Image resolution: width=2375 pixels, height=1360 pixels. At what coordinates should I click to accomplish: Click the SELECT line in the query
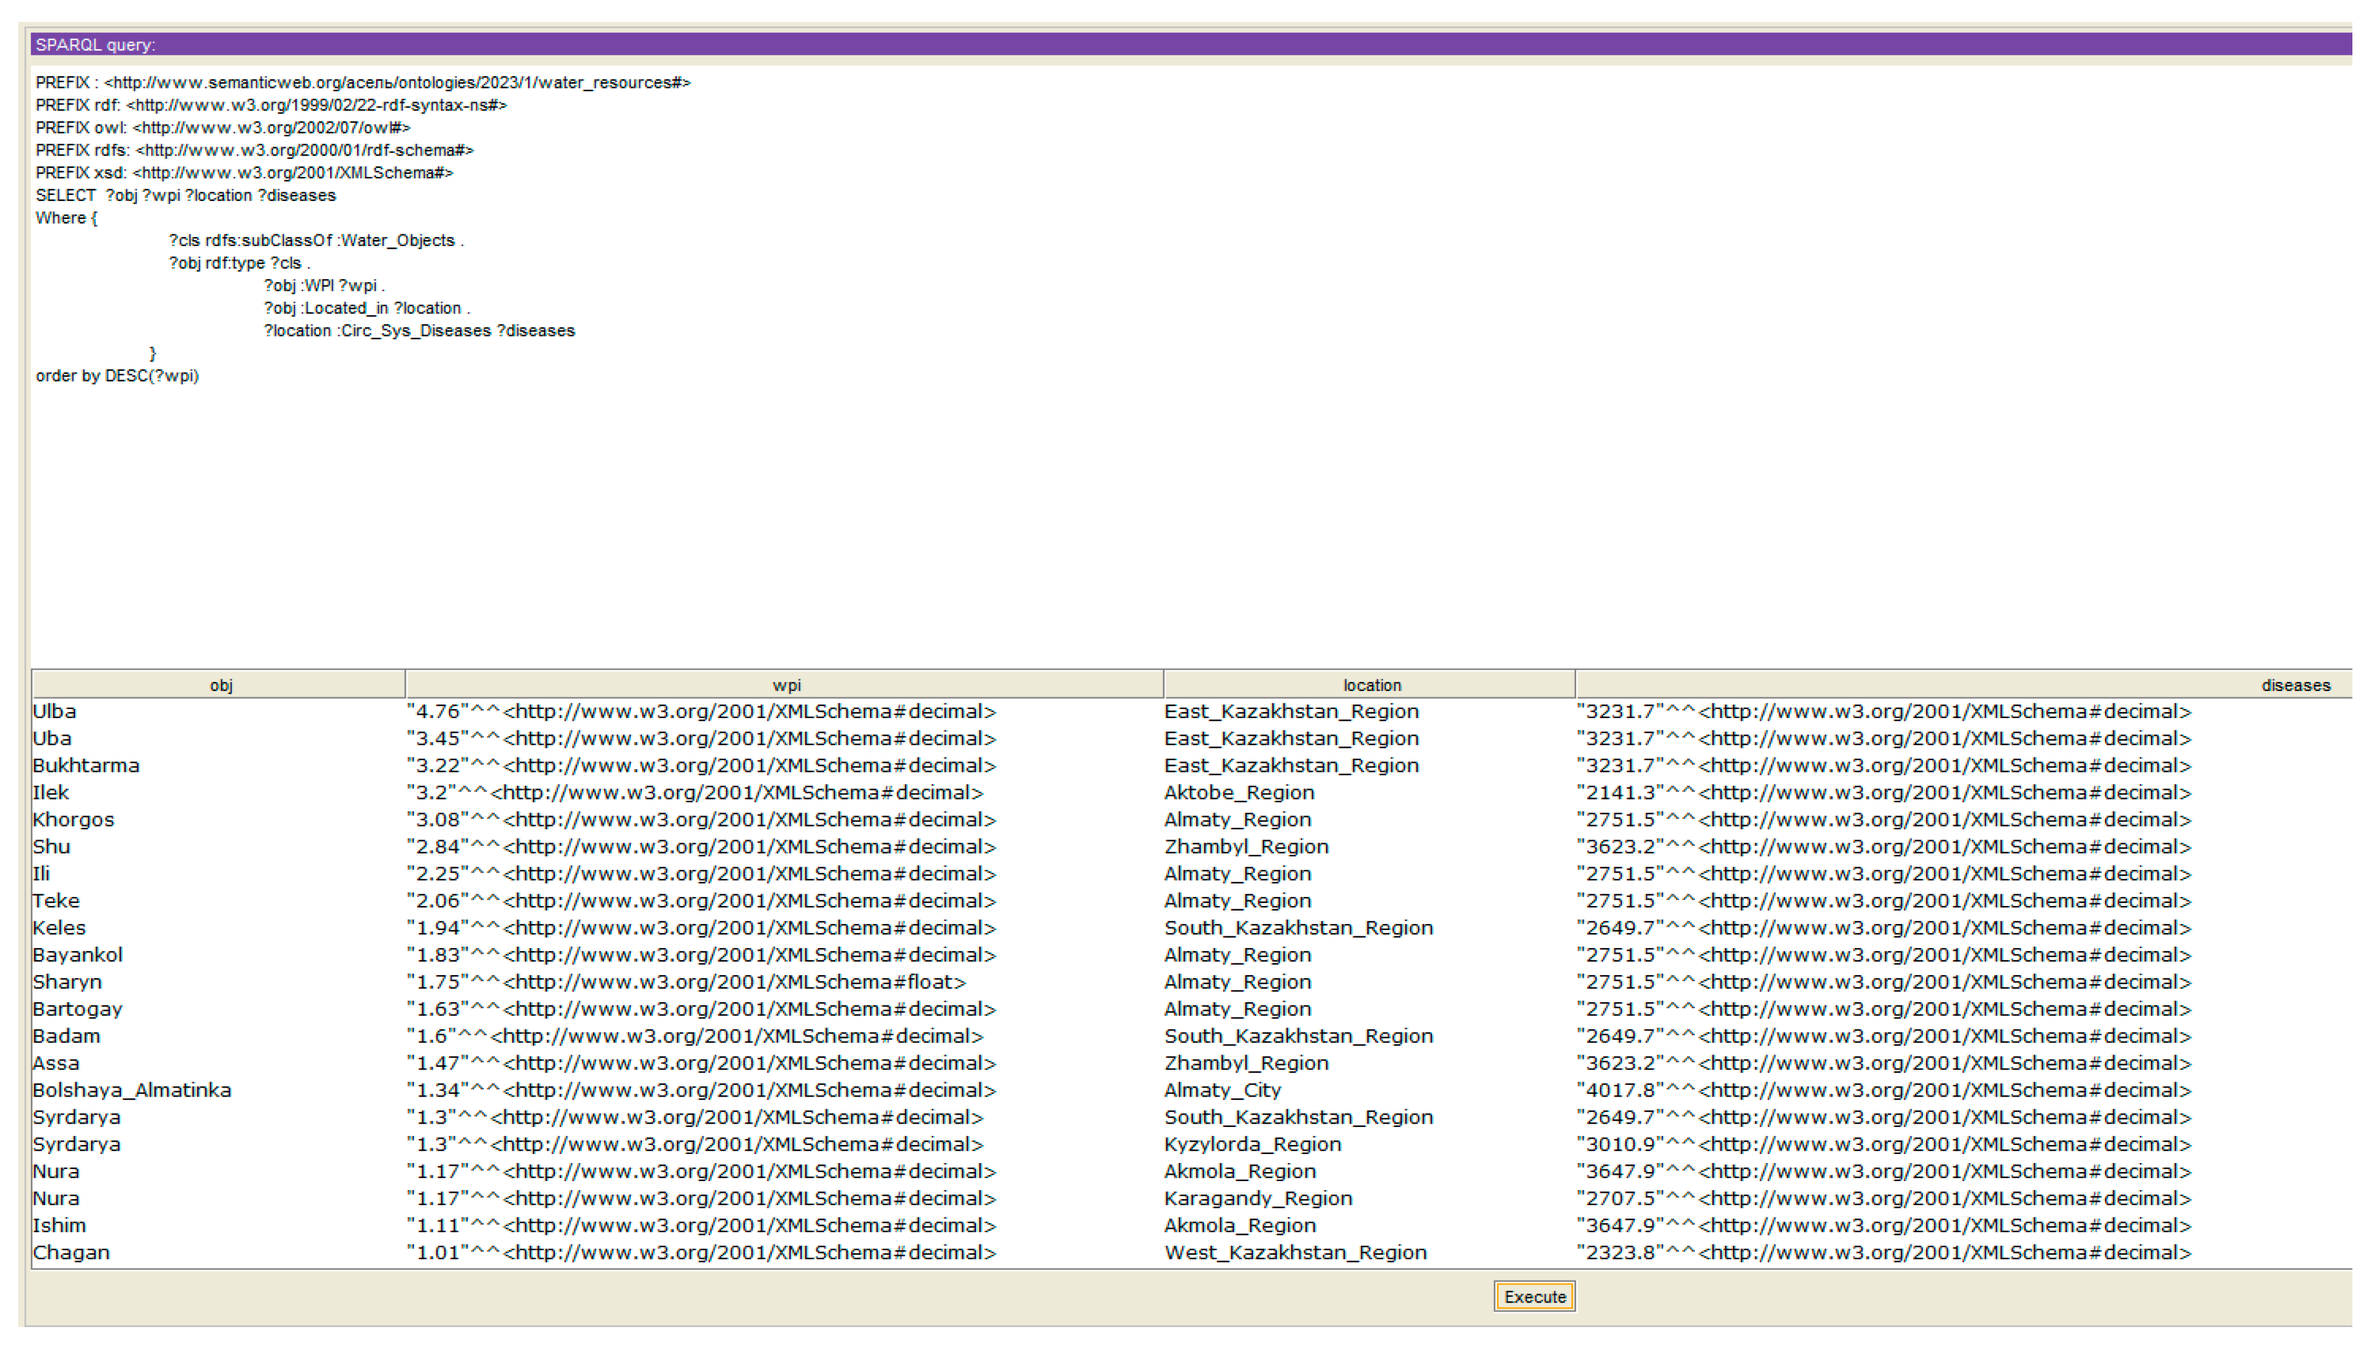click(185, 195)
